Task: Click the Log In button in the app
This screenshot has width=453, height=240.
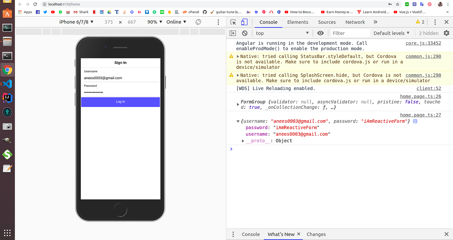Action: [120, 102]
